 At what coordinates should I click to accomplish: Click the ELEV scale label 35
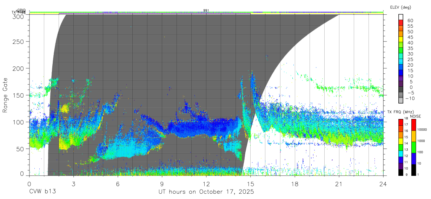click(x=410, y=48)
